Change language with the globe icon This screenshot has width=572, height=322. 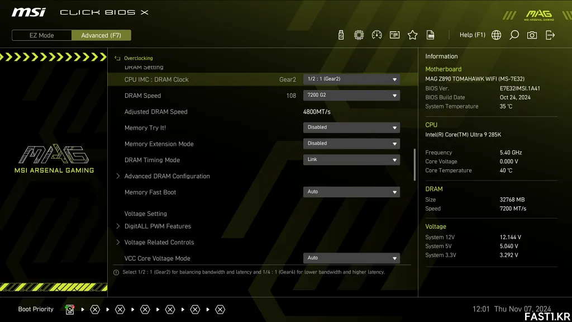(496, 35)
